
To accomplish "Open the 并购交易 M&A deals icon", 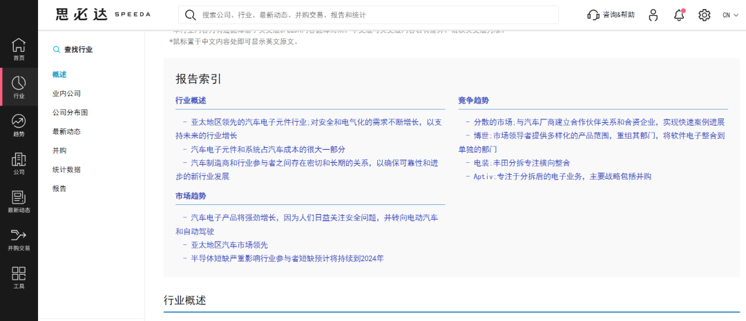I will [x=19, y=239].
